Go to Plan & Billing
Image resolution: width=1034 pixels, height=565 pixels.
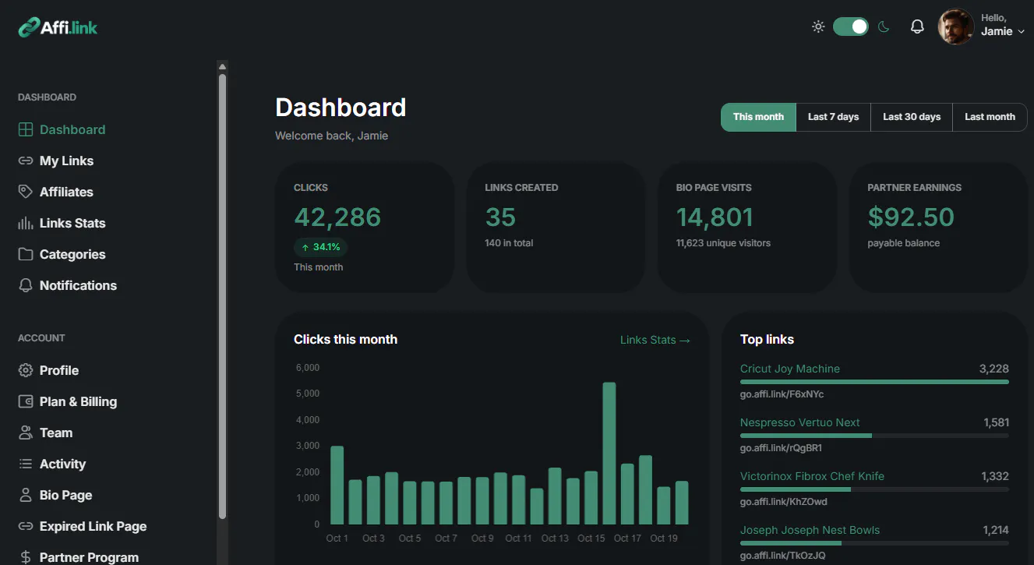[x=78, y=401]
